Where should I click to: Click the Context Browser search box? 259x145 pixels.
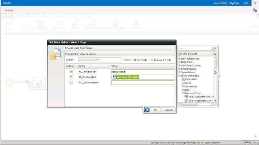coord(195,48)
